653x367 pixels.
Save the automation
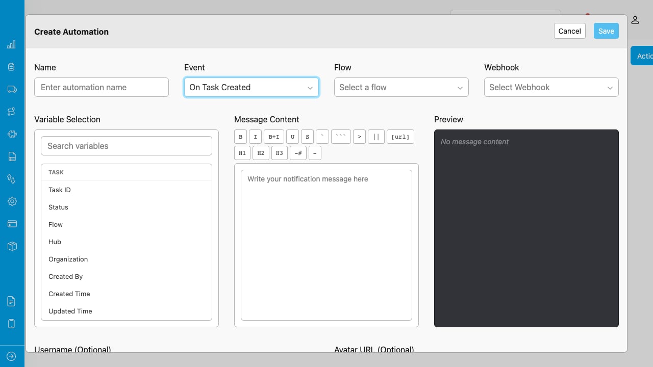pos(606,31)
